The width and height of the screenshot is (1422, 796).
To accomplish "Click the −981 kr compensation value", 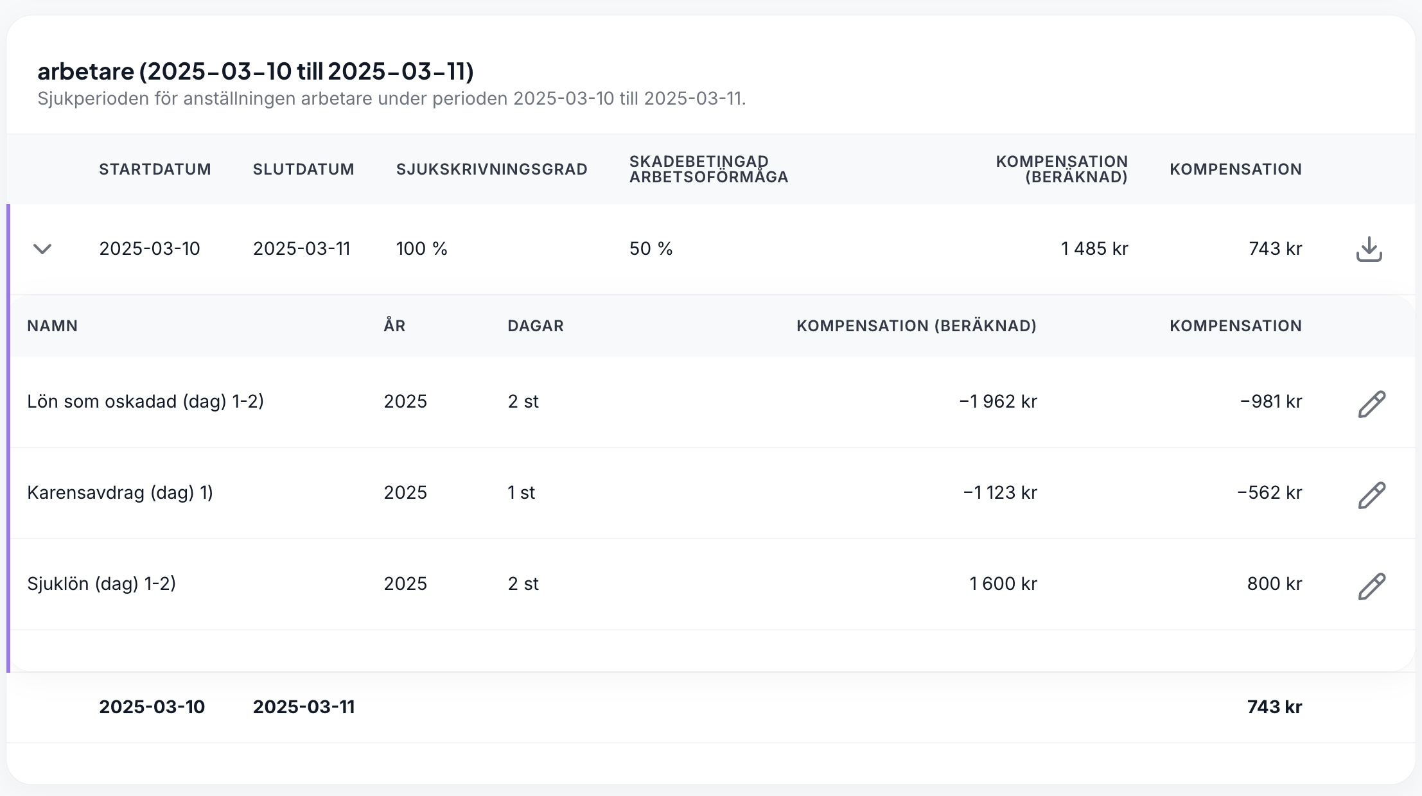I will pos(1270,402).
